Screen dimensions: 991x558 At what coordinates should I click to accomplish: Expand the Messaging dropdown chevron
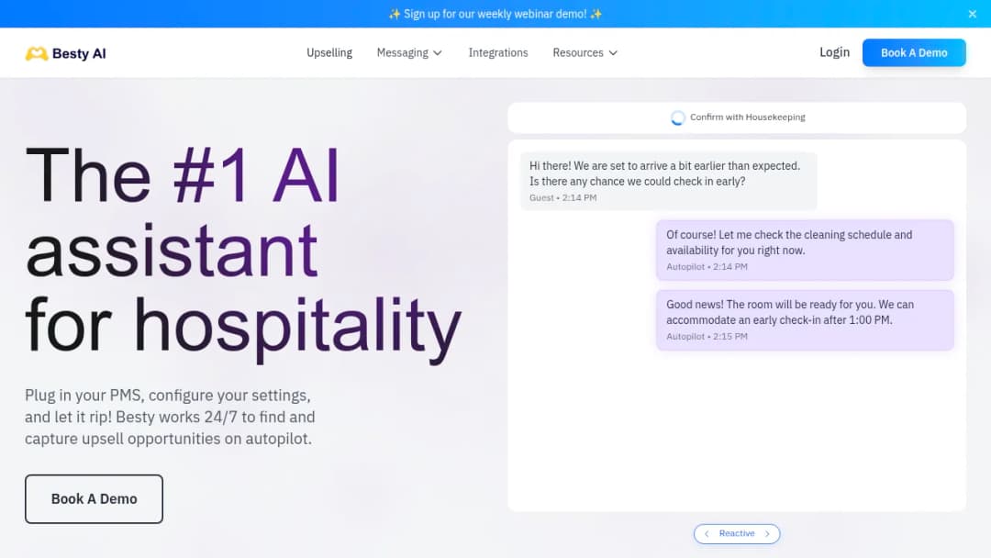click(438, 53)
